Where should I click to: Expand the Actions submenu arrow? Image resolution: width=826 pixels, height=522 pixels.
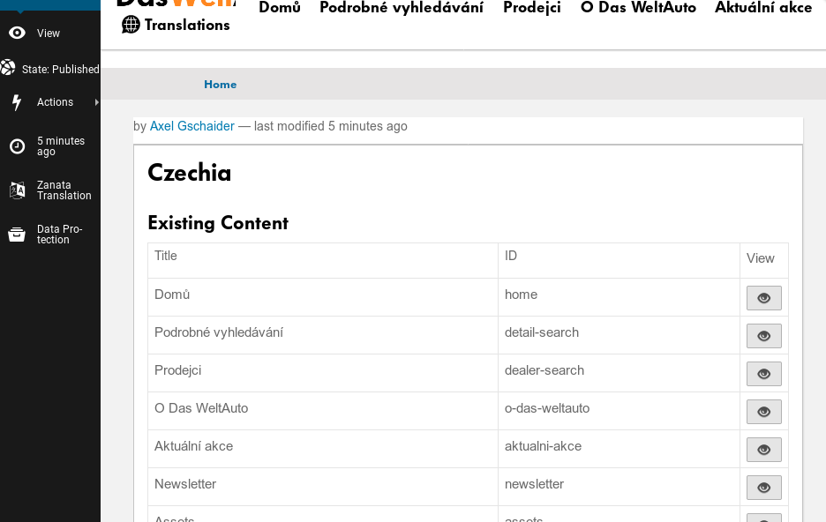[x=96, y=102]
